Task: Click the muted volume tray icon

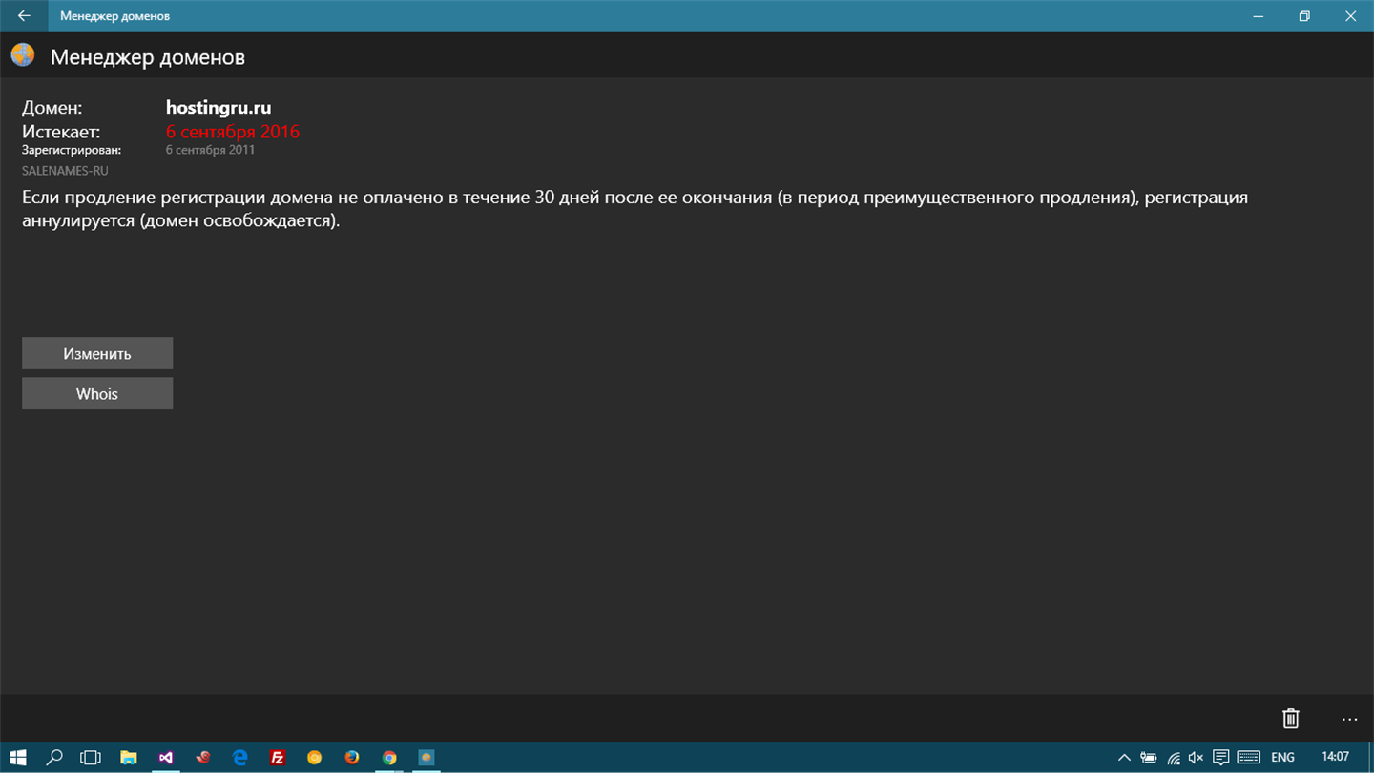Action: click(x=1197, y=758)
